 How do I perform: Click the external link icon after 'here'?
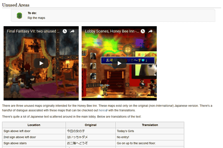(106, 110)
